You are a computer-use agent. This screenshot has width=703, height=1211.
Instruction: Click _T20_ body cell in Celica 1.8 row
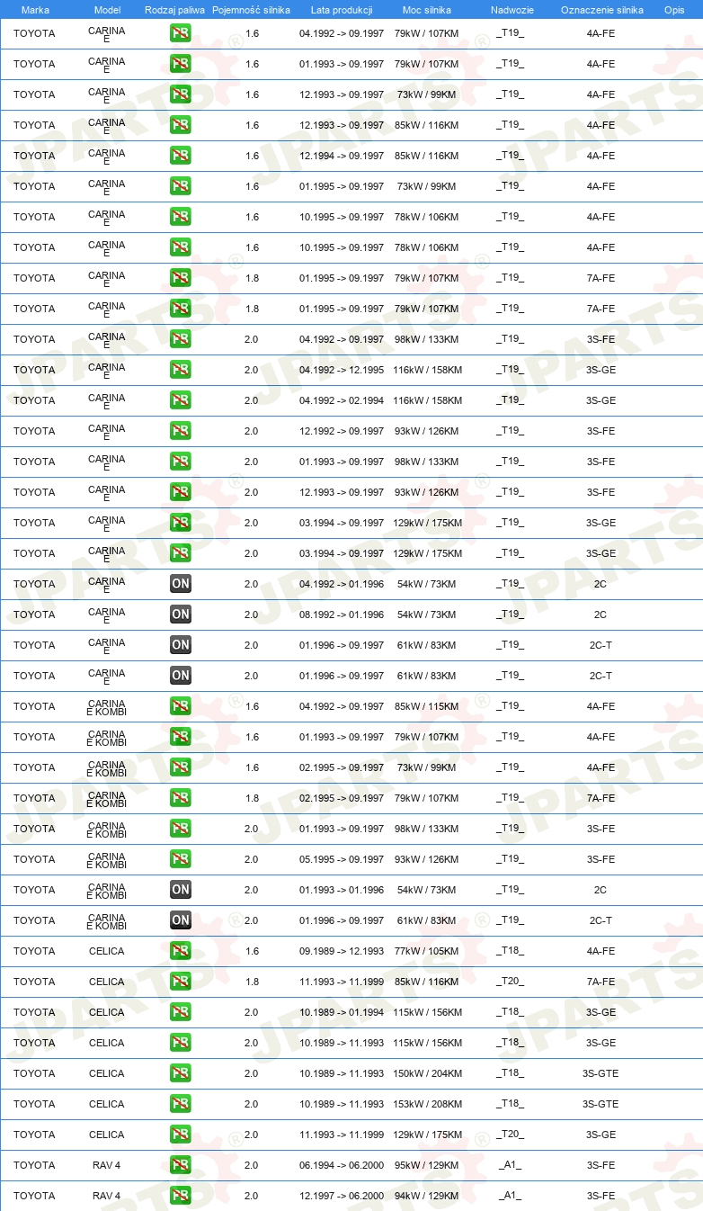click(x=511, y=982)
